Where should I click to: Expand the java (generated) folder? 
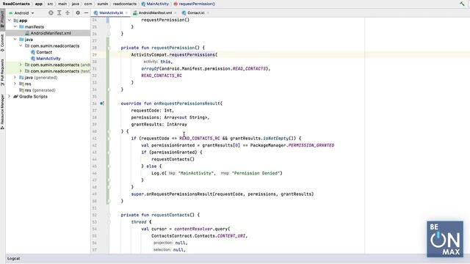click(15, 77)
